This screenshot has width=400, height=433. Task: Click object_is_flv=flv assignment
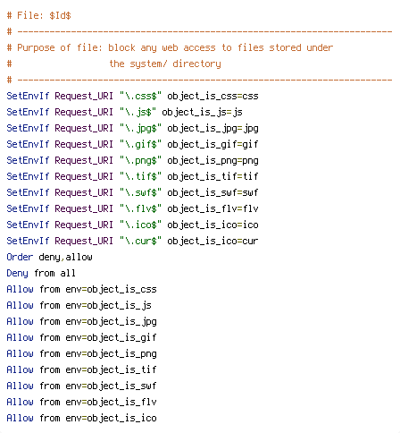point(212,208)
